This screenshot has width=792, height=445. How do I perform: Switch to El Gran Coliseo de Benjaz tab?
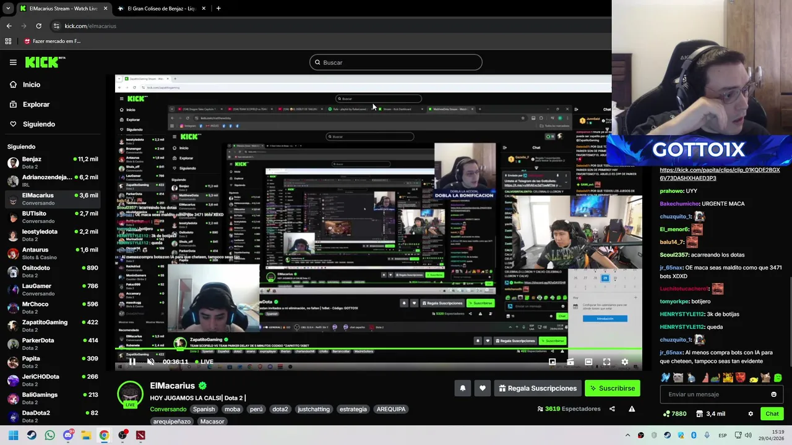click(161, 9)
